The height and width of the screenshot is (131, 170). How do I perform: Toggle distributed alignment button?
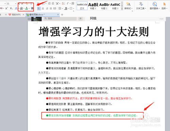[x=55, y=8]
